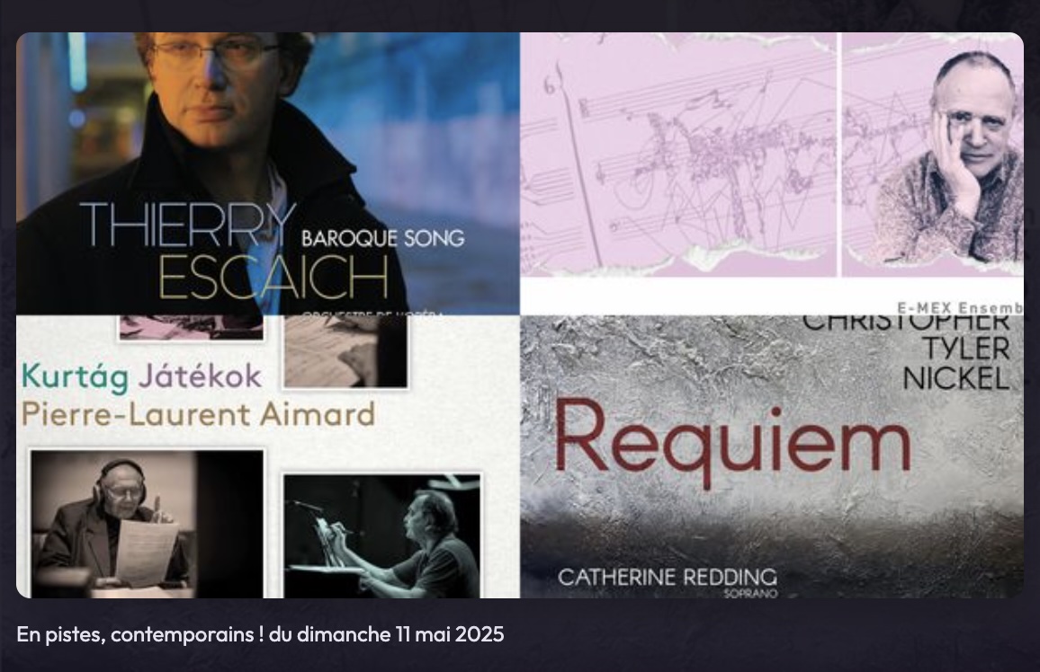Click the "E-MEX Ensemb" label text
Screen dimensions: 1040x672
(960, 308)
